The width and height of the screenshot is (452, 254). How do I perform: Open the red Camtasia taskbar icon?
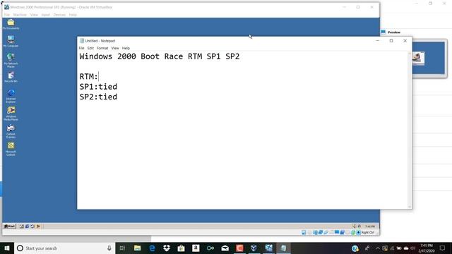[239, 248]
